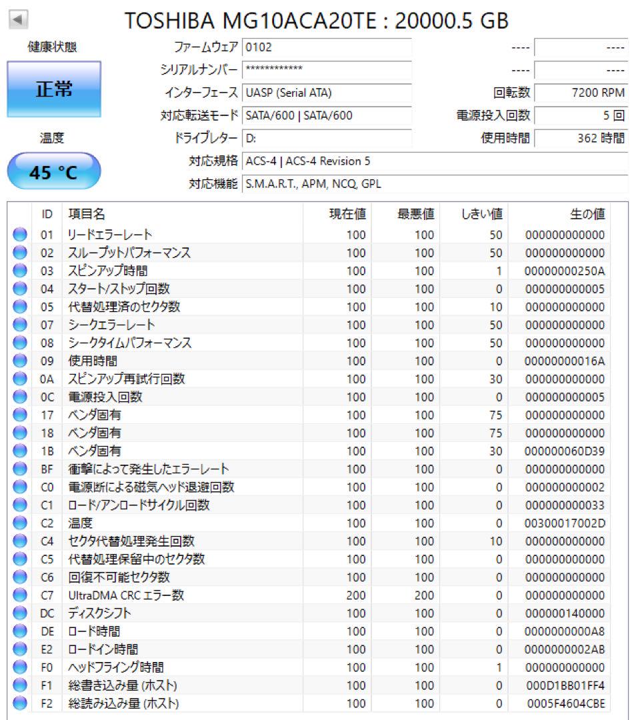The image size is (634, 720).
Task: Click the しきい値 column header
Action: pyautogui.click(x=474, y=214)
